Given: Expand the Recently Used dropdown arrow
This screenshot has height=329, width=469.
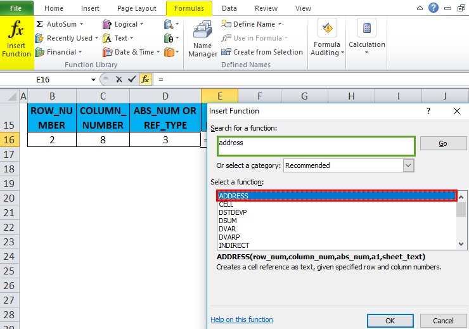Looking at the screenshot, I should (96, 38).
